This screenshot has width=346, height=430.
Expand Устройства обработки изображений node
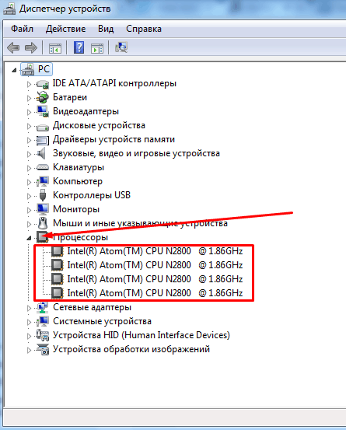(29, 350)
